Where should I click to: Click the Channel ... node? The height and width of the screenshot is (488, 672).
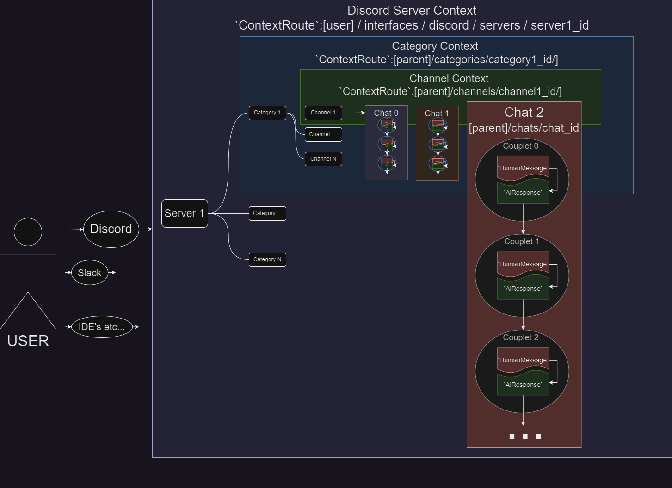coord(323,134)
